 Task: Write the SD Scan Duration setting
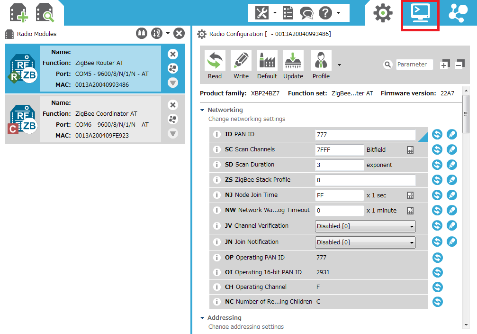click(x=452, y=165)
